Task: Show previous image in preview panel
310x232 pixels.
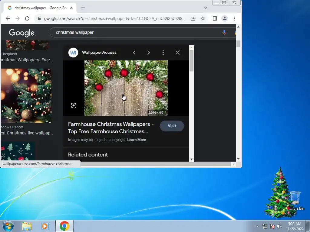Action: pyautogui.click(x=134, y=53)
